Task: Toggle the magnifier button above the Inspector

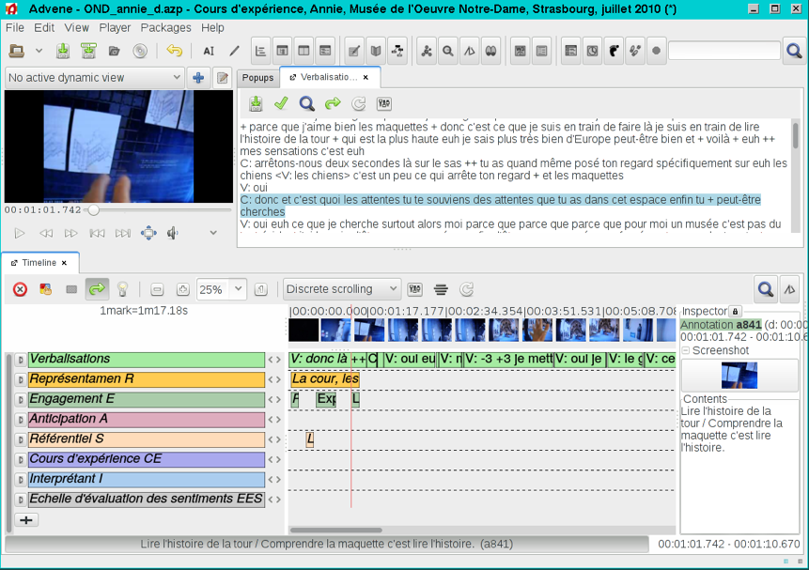Action: (x=766, y=289)
